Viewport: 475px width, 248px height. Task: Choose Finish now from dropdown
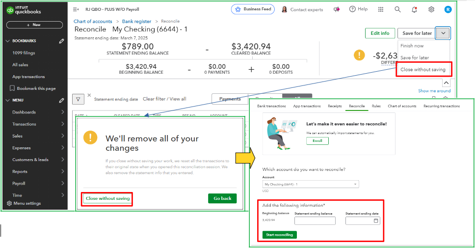412,46
